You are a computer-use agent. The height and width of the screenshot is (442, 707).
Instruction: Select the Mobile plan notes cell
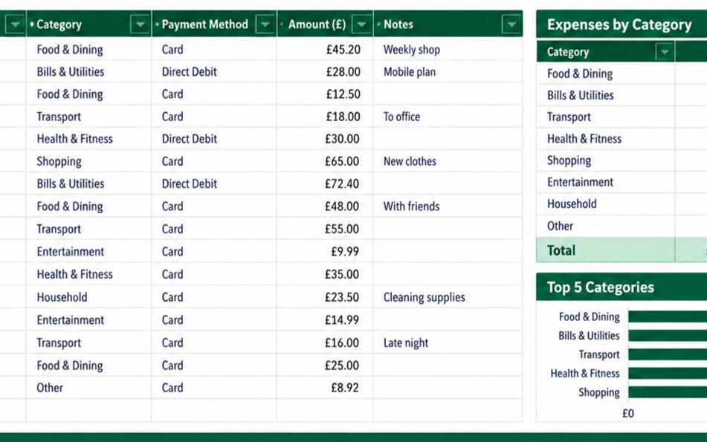coord(448,72)
